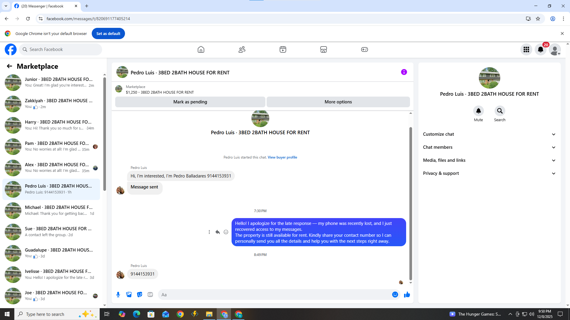Open Harry's house rental chat

[51, 125]
